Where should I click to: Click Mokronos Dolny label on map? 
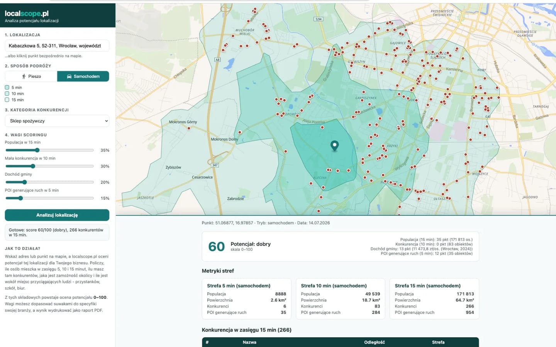pos(224,139)
